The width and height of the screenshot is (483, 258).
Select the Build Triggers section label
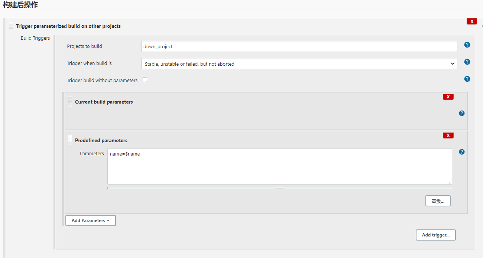(x=35, y=38)
